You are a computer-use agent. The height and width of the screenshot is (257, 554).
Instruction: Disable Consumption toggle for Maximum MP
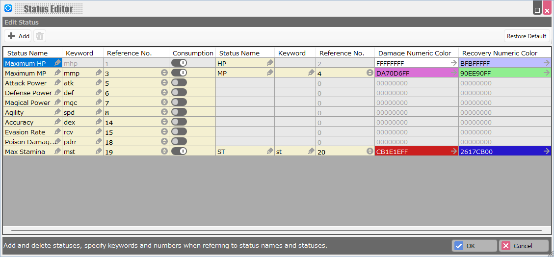tap(179, 73)
